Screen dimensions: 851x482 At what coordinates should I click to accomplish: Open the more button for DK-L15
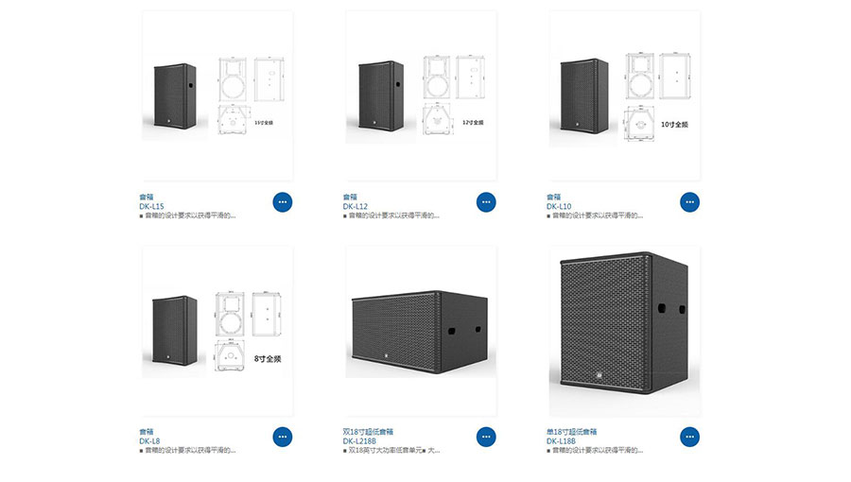click(282, 202)
